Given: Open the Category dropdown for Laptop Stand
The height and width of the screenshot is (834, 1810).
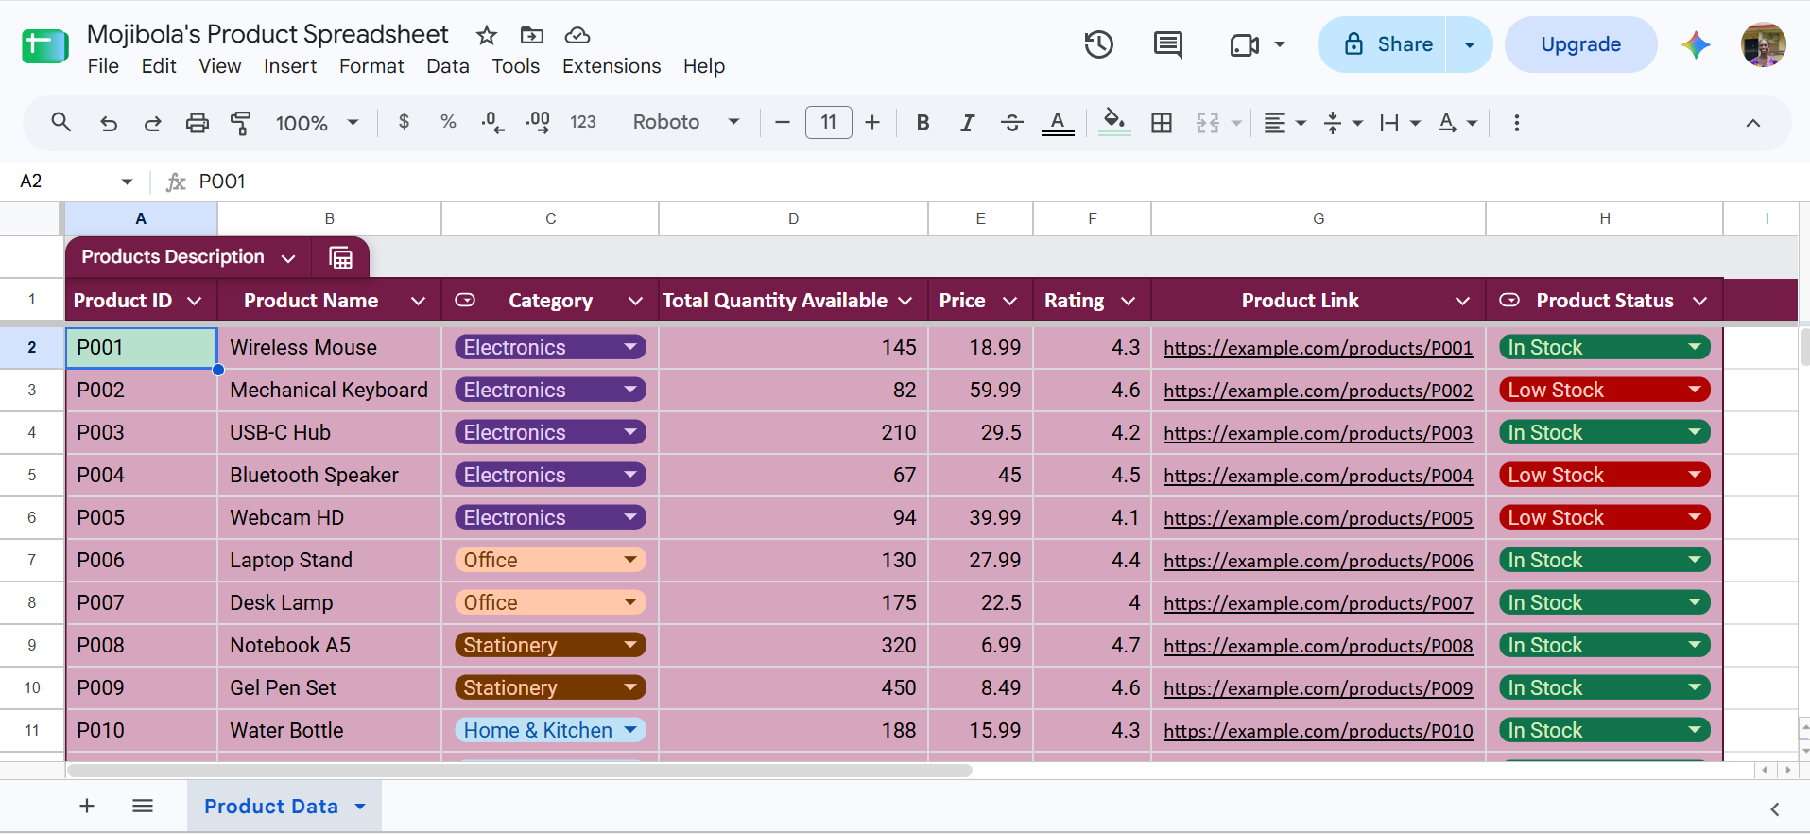Looking at the screenshot, I should point(630,560).
